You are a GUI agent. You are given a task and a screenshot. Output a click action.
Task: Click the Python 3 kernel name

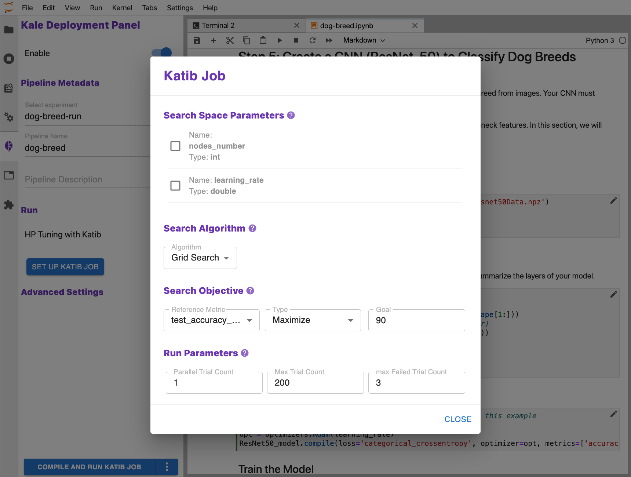tap(600, 40)
